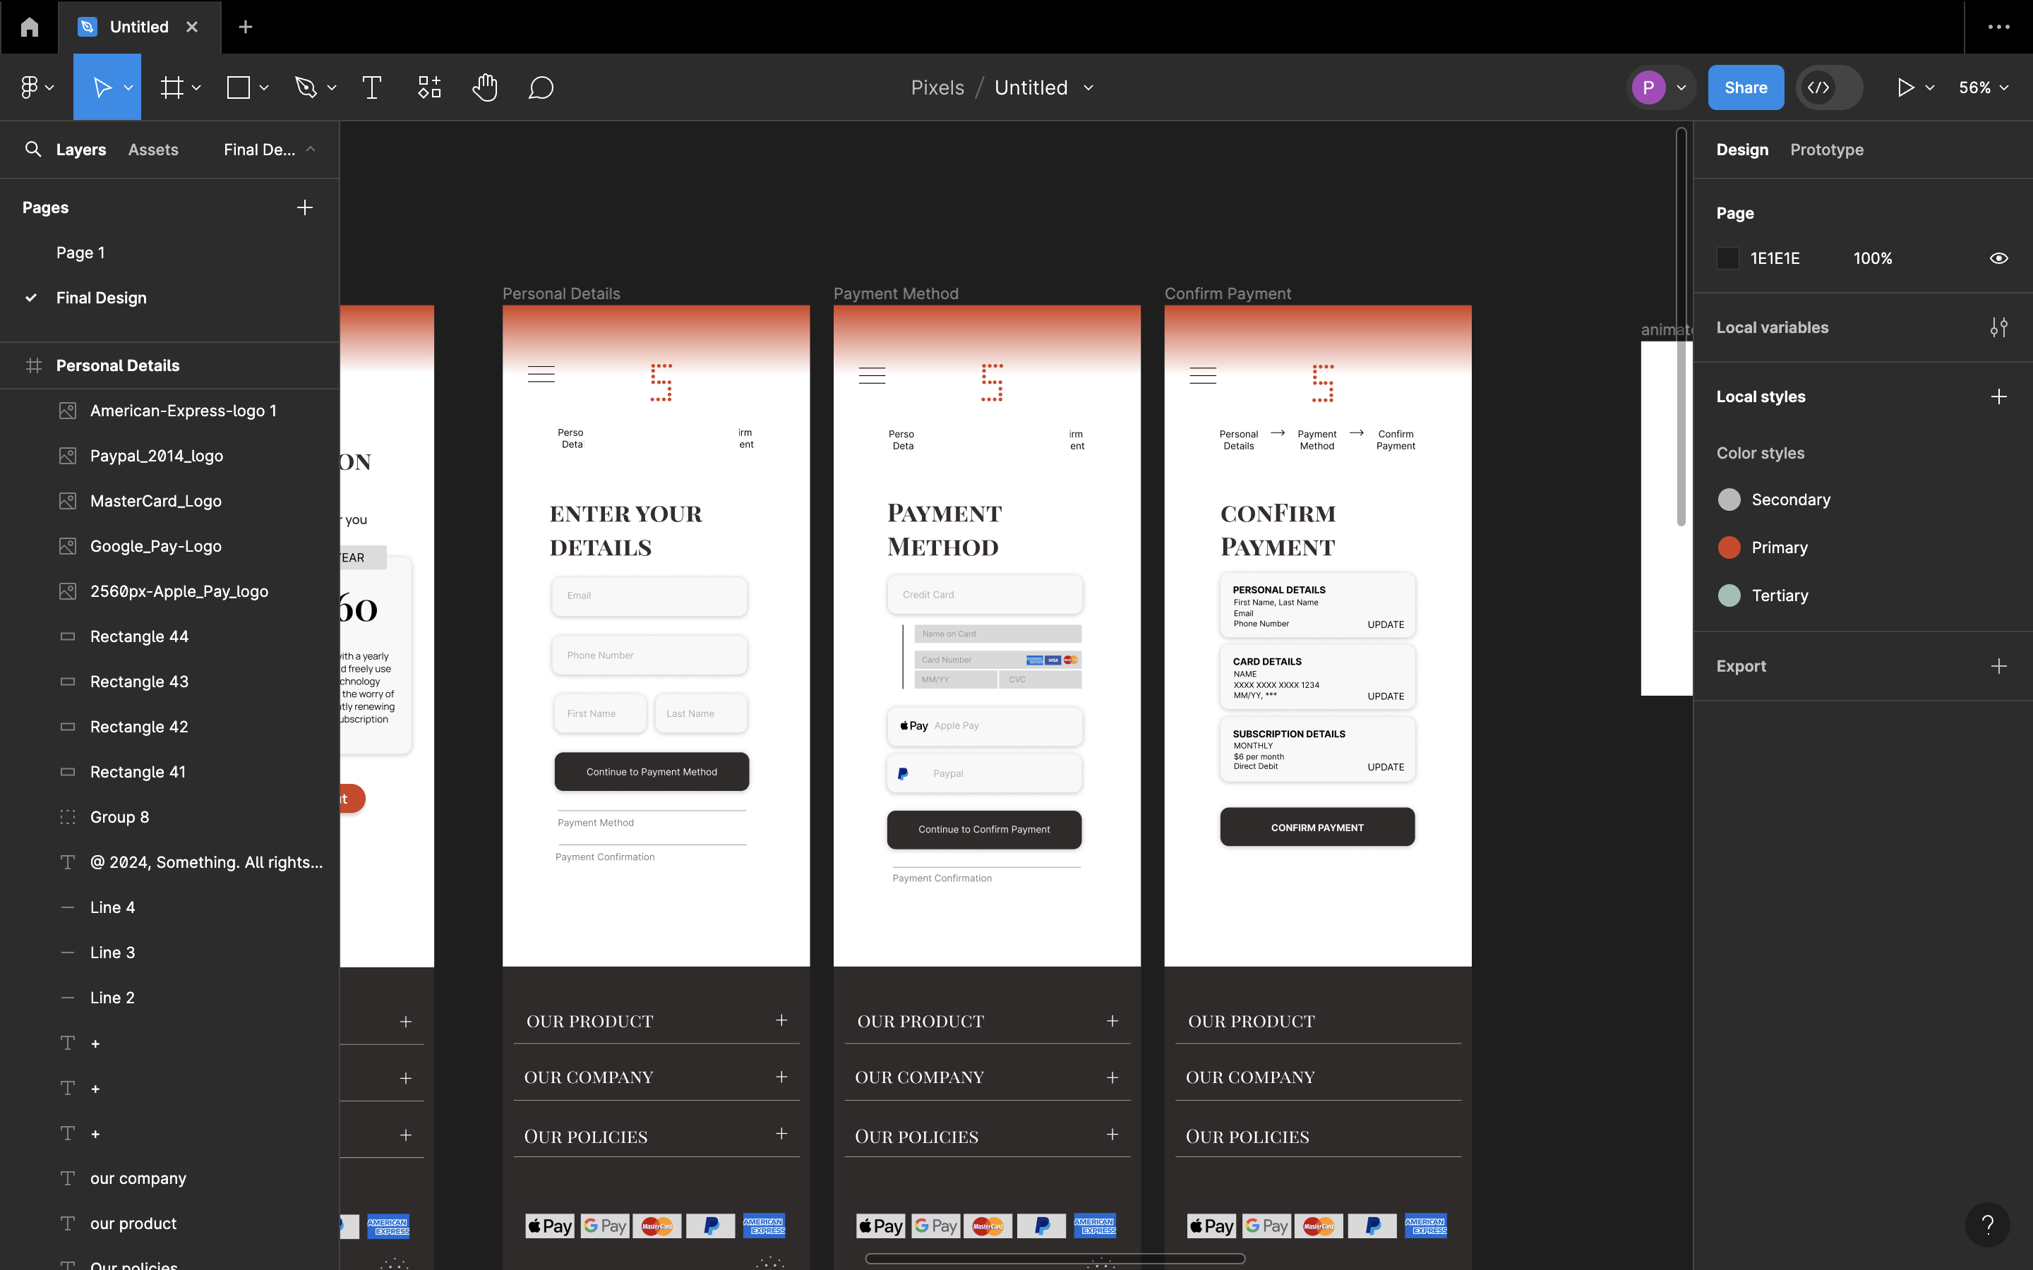Expand the file name Untitled dropdown
This screenshot has width=2033, height=1270.
coord(1089,87)
